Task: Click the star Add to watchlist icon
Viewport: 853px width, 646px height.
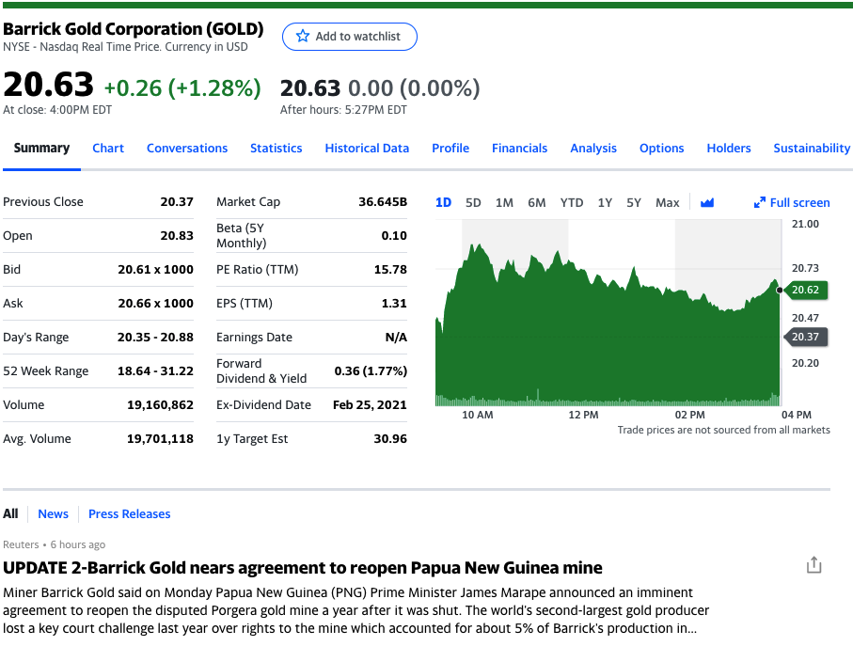Action: click(x=303, y=37)
